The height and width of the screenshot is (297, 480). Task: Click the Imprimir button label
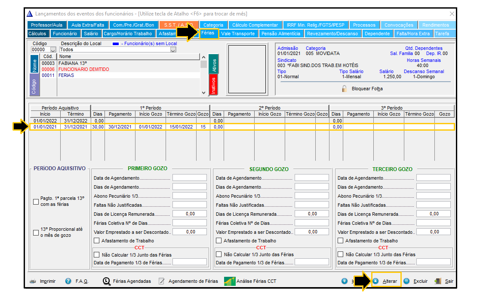(x=48, y=281)
